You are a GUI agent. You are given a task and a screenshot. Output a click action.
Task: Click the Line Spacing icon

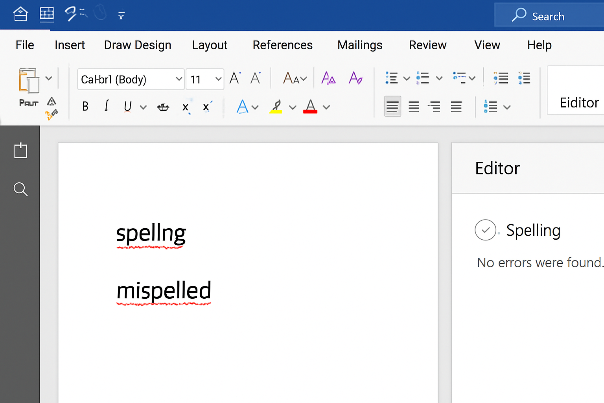[490, 107]
